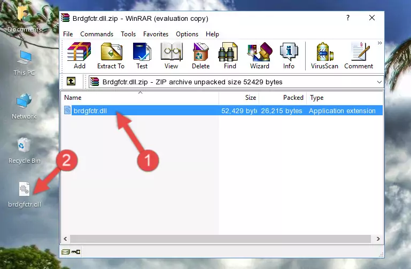Sort by the Size column header
This screenshot has height=269, width=411.
click(239, 98)
